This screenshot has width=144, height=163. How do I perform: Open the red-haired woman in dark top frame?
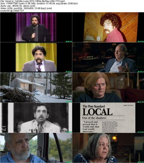[108, 88]
